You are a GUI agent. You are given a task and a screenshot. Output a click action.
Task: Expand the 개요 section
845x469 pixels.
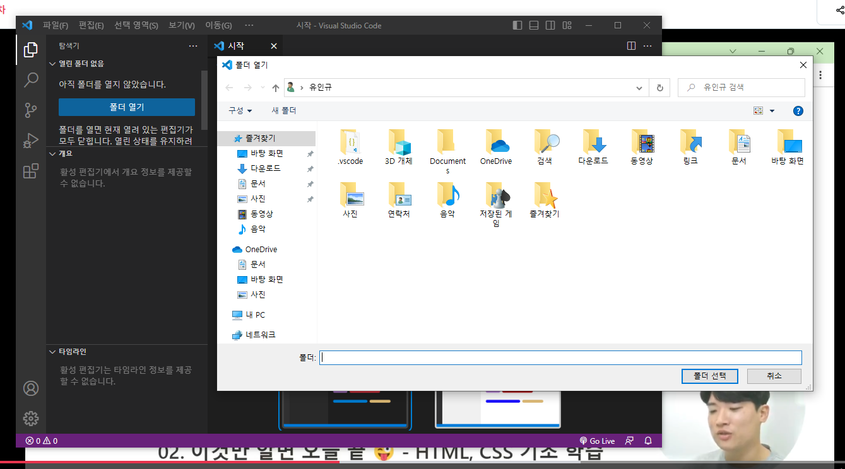(126, 153)
